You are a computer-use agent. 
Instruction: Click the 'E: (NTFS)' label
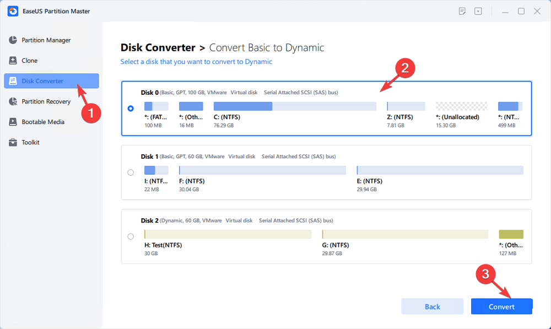tap(369, 181)
